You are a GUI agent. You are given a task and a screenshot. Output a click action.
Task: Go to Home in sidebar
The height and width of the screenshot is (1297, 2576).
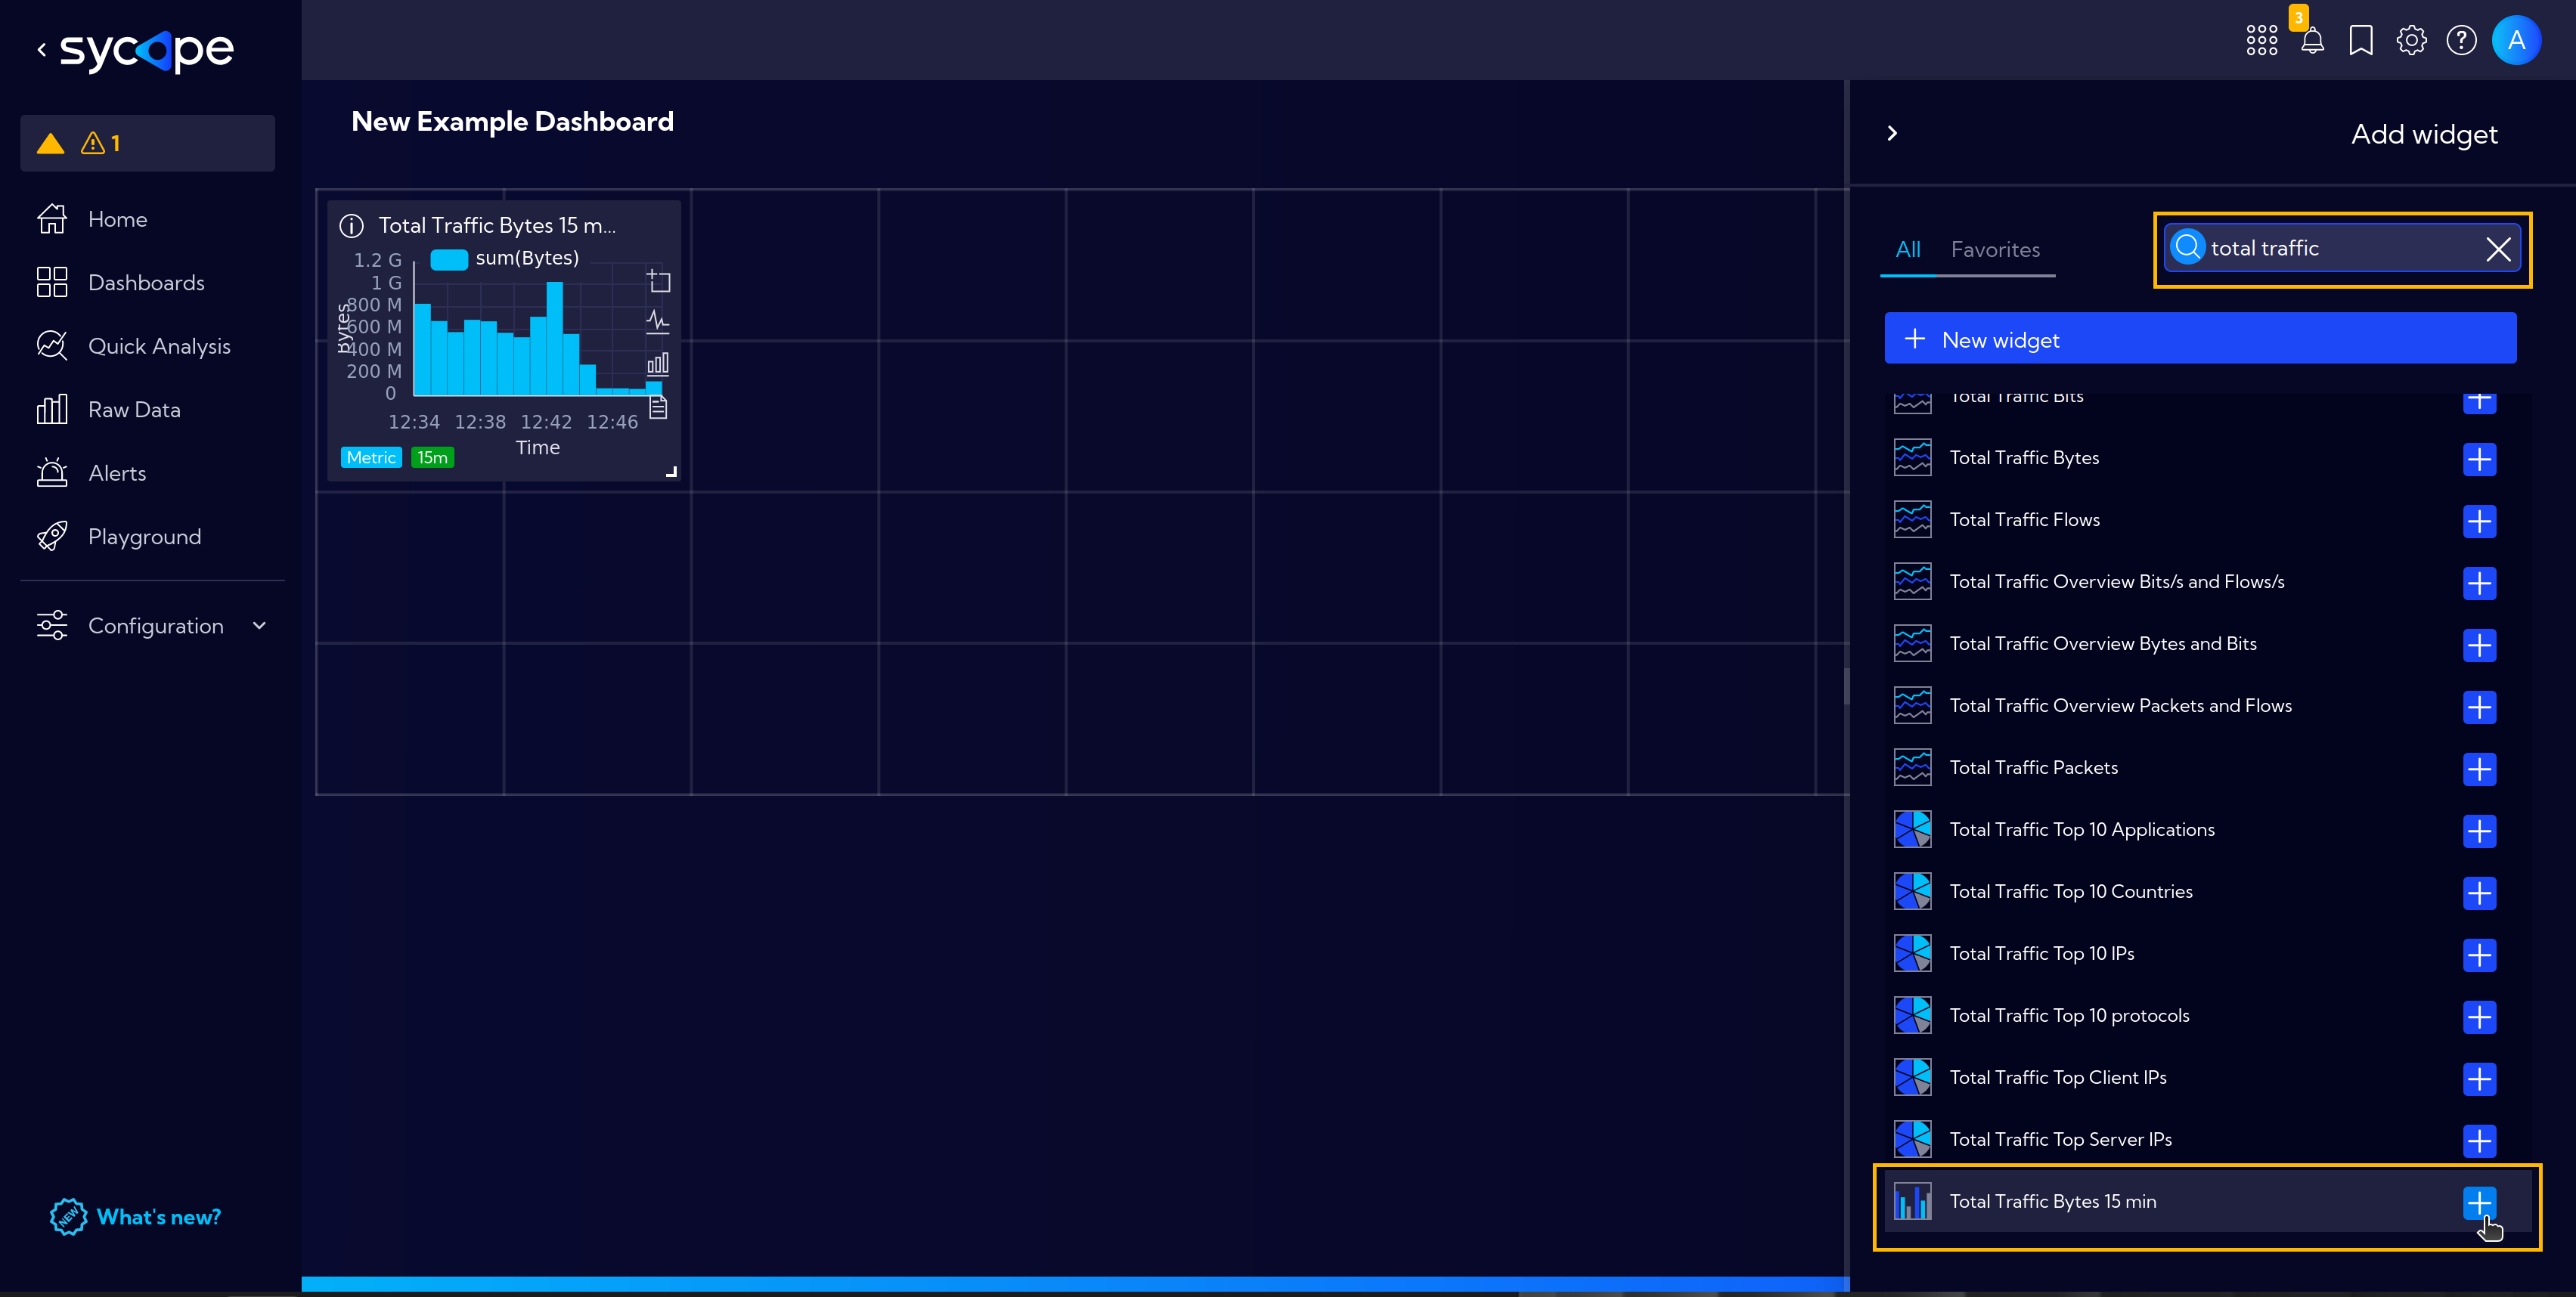tap(117, 219)
